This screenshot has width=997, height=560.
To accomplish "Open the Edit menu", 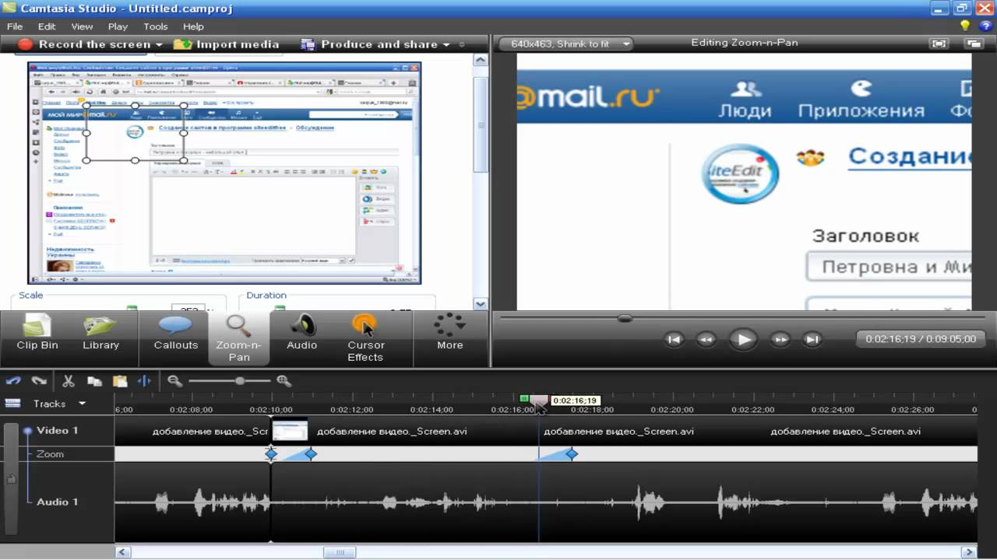I will coord(47,26).
